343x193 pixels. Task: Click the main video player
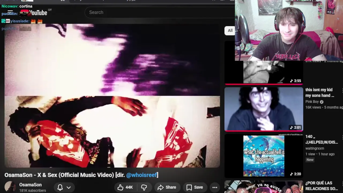[112, 96]
